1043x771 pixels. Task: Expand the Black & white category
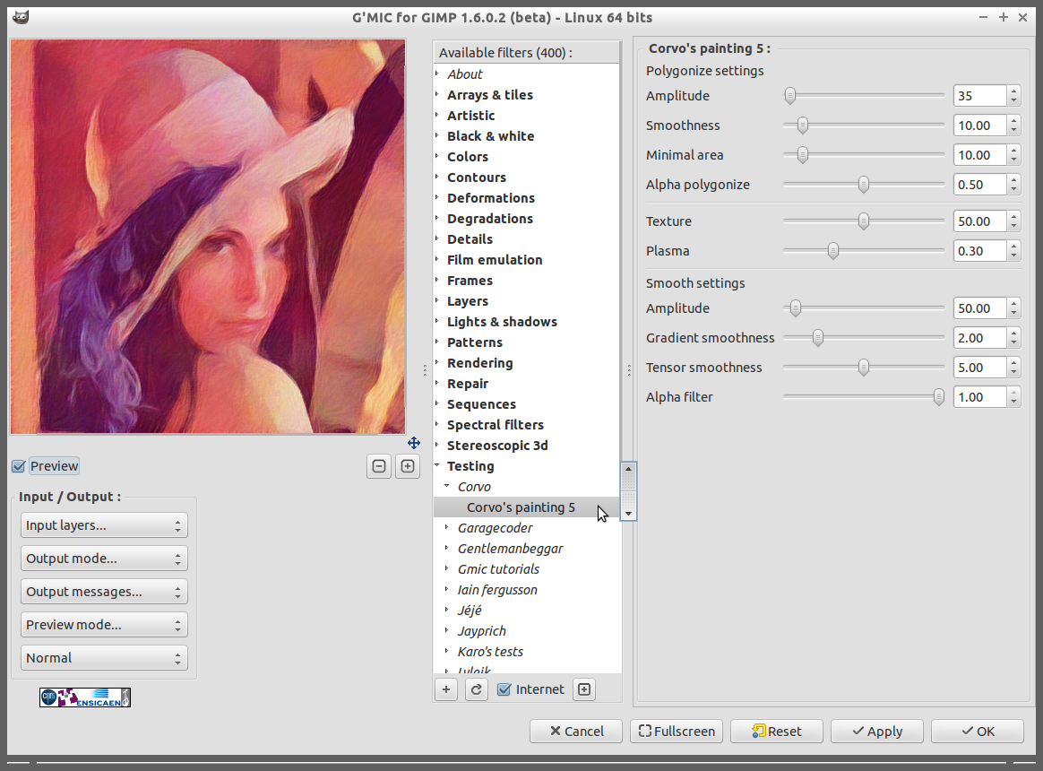tap(437, 136)
